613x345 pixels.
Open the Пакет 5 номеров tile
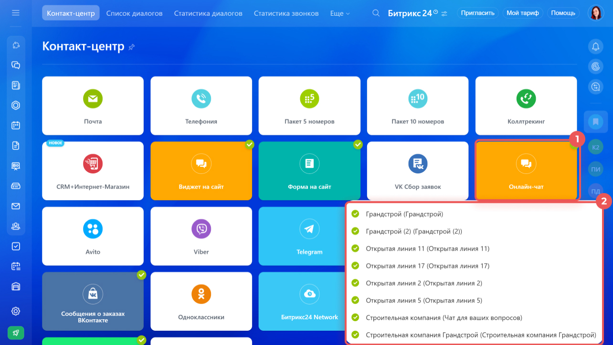309,106
